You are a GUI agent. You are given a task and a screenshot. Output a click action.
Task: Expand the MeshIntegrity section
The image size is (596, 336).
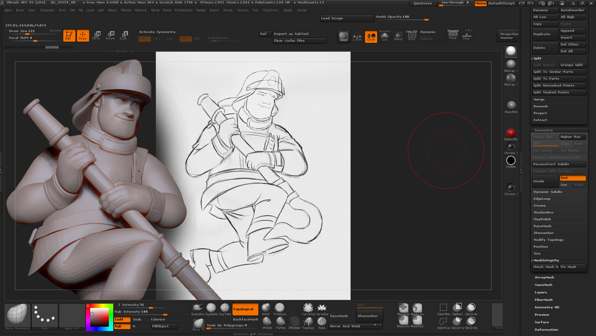coord(546,260)
